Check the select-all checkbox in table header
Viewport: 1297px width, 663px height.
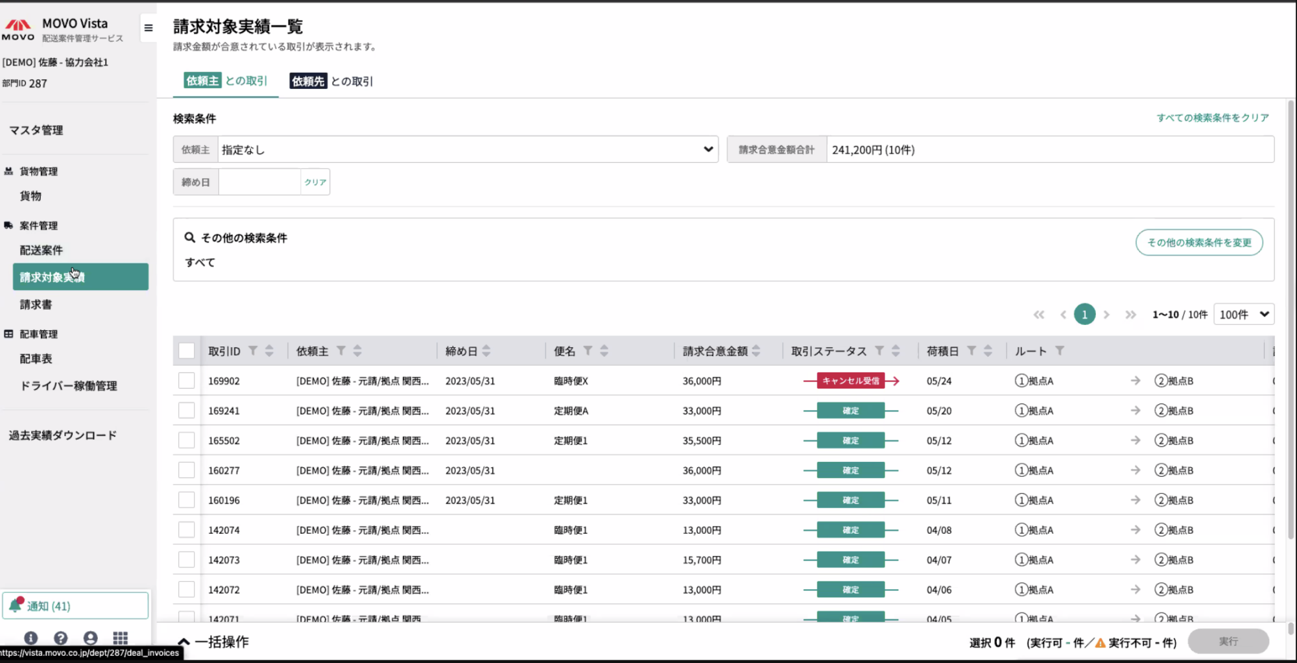click(187, 350)
